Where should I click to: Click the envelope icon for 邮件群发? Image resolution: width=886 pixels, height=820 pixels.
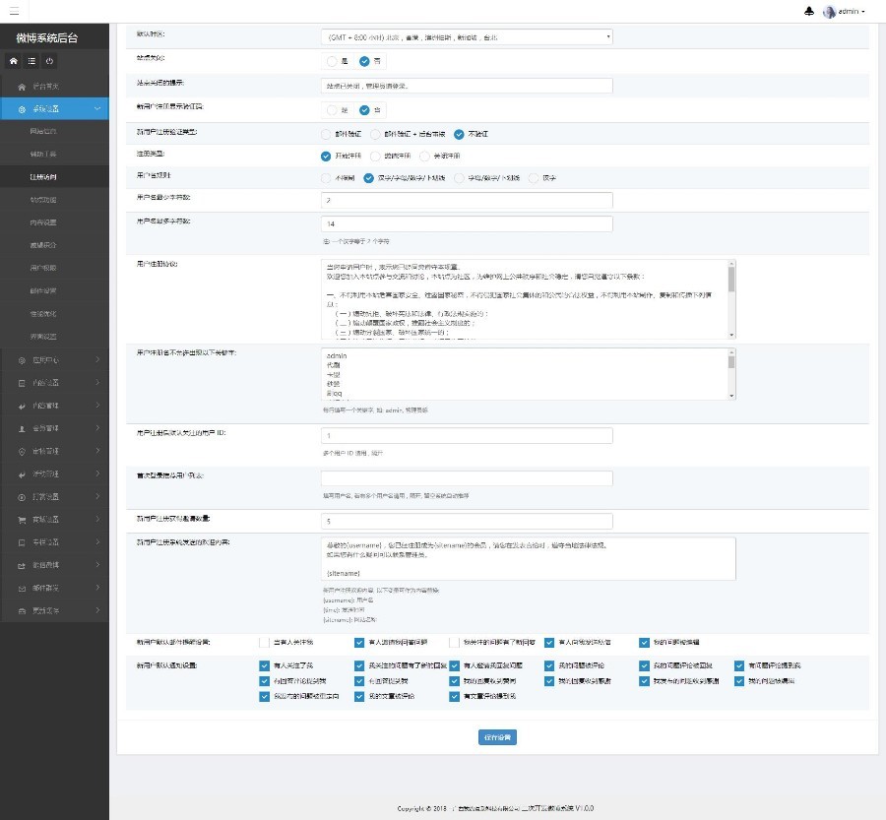[23, 588]
